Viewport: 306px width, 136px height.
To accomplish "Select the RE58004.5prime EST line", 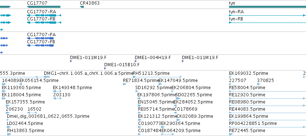I will 268,91.
